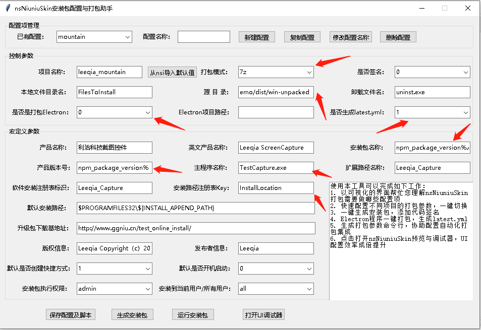Viewport: 481px width, 330px height.
Task: Click the 复制配置 button
Action: [x=302, y=37]
